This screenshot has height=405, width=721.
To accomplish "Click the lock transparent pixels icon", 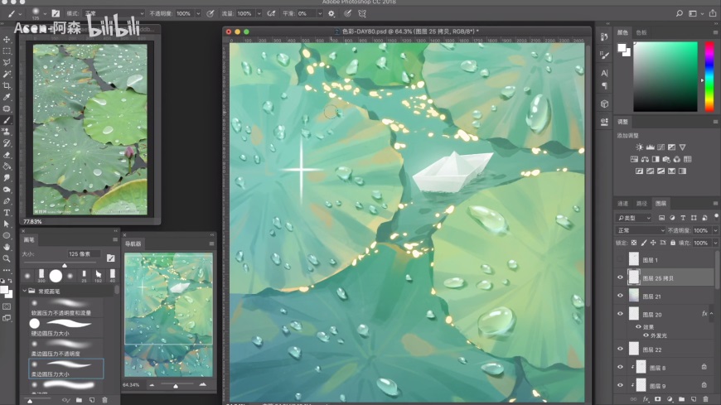I will coord(634,243).
